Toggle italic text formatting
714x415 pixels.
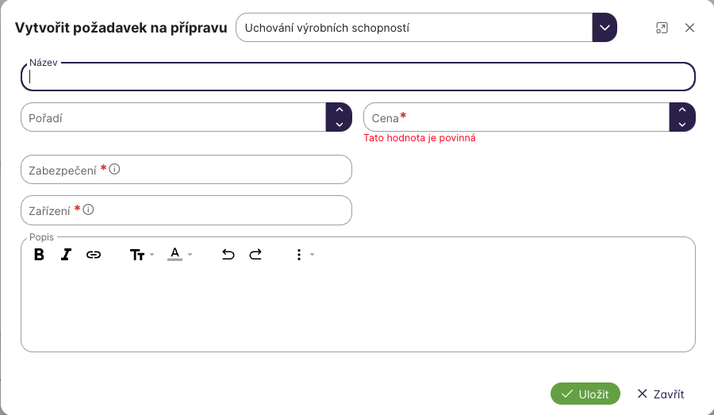click(66, 255)
